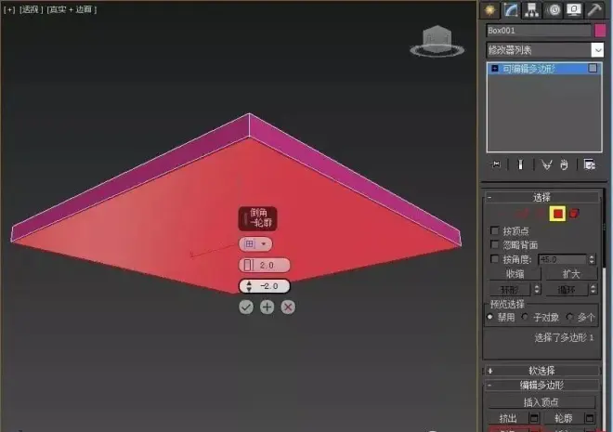Open the Motion panel icon
Screen dimensions: 613x432
554,9
